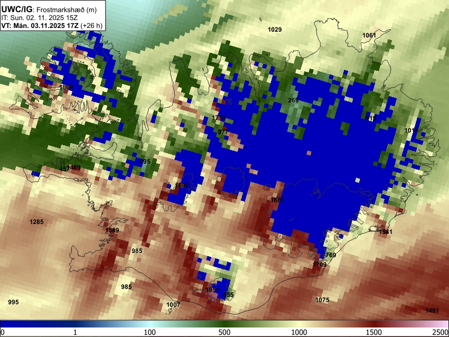Screen dimensions: 449x337
Task: Click the 1589 value on the map
Action: click(112, 230)
